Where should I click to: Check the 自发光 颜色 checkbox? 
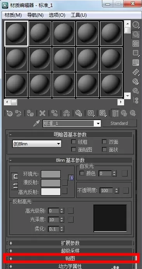pyautogui.click(x=82, y=173)
